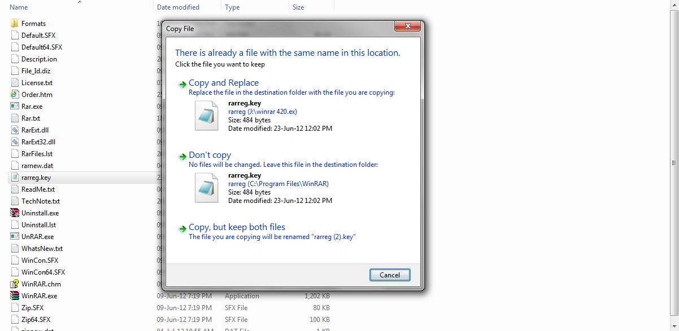Click the File_Id.diz file icon
Viewport: 679px width, 331px height.
(x=15, y=70)
